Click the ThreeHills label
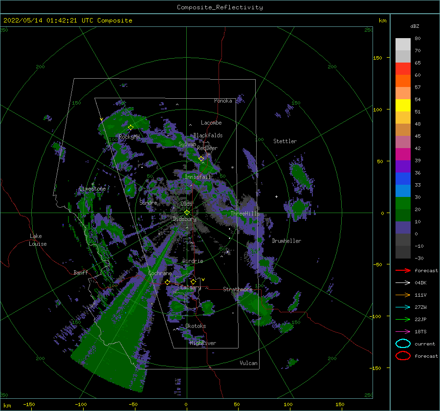The width and height of the screenshot is (440, 411). click(x=245, y=214)
